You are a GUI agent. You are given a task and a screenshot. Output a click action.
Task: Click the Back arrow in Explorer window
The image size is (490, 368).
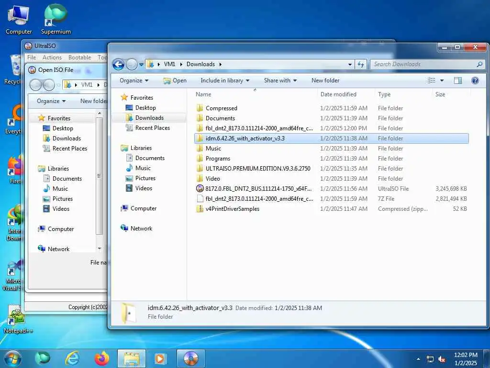[119, 65]
